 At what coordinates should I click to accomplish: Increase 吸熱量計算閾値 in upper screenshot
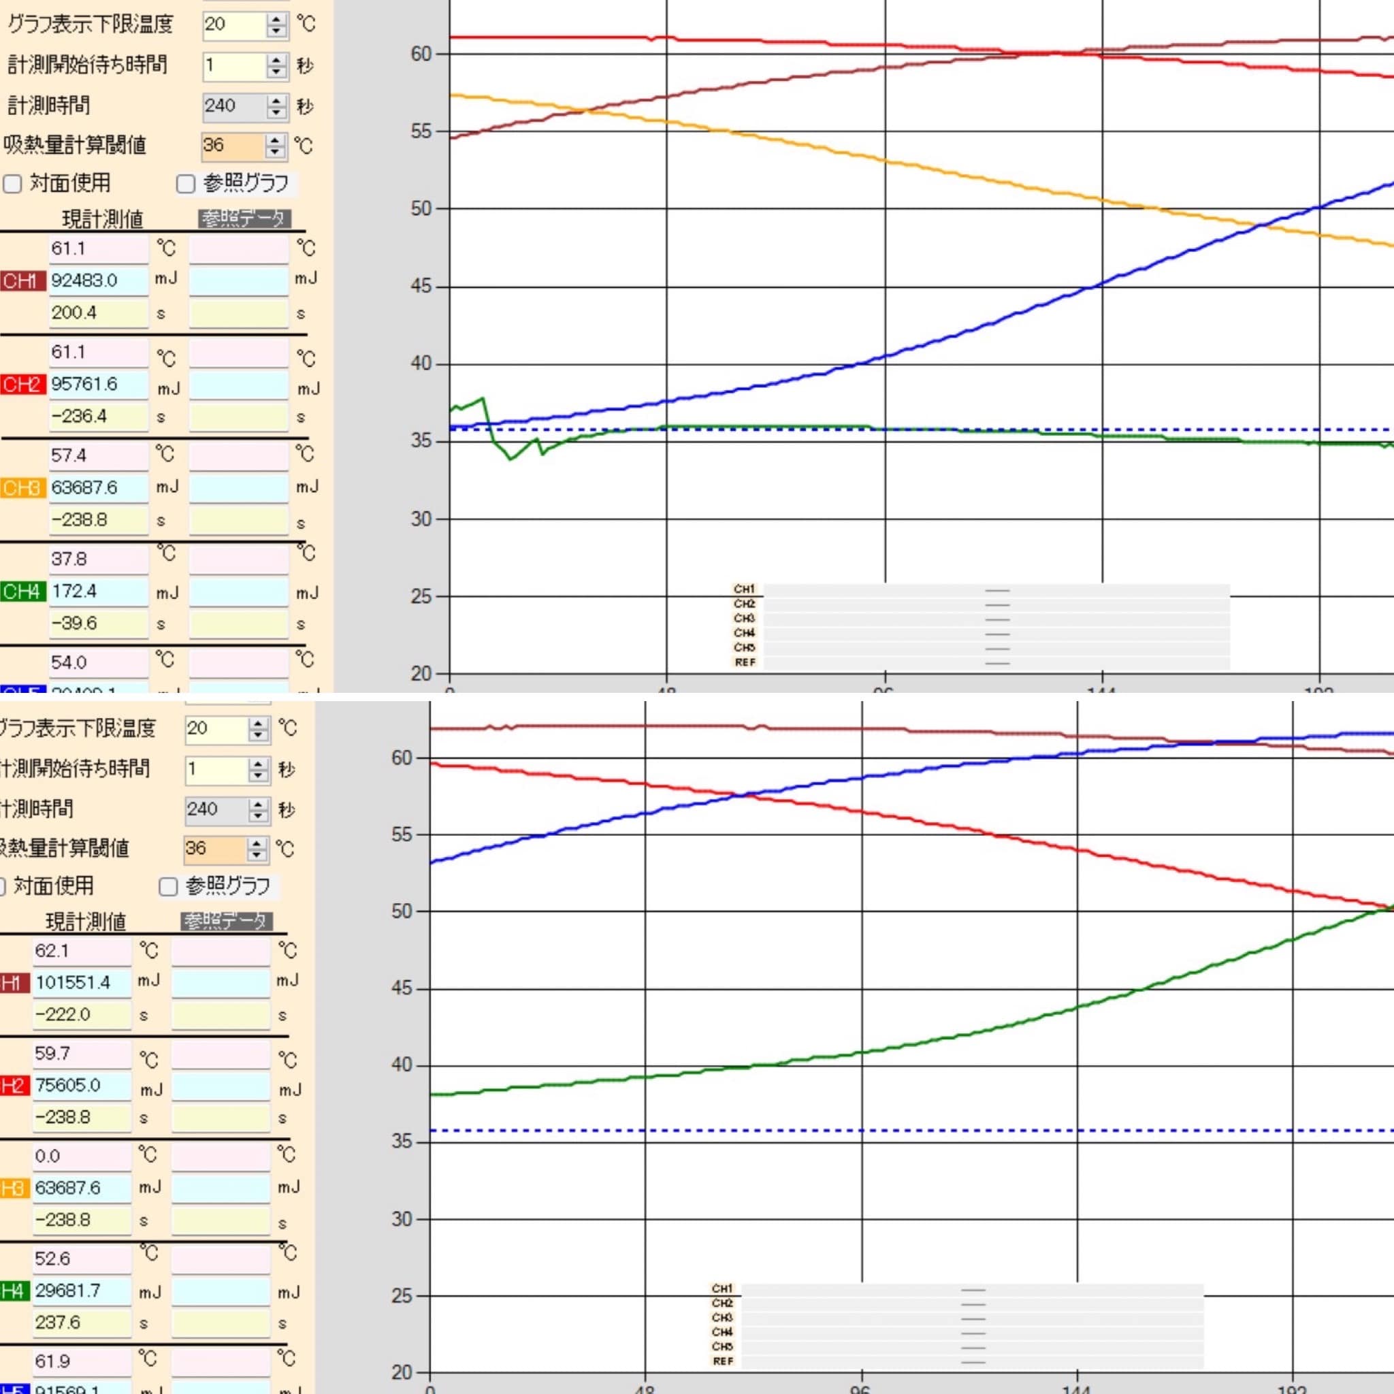coord(275,140)
